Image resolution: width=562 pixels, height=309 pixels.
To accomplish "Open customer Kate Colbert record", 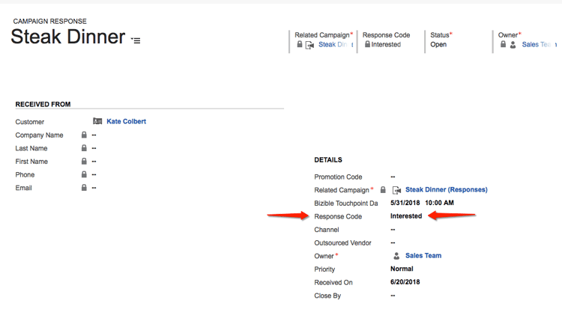I will click(x=126, y=121).
